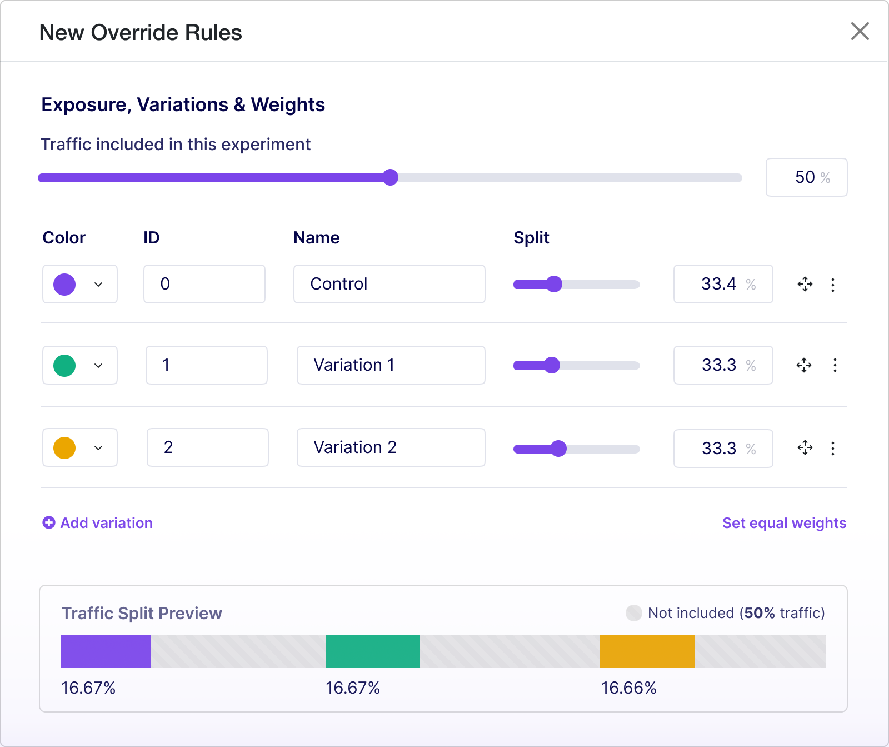This screenshot has height=747, width=889.
Task: Open the Variation 1 three-dot menu
Action: [x=833, y=365]
